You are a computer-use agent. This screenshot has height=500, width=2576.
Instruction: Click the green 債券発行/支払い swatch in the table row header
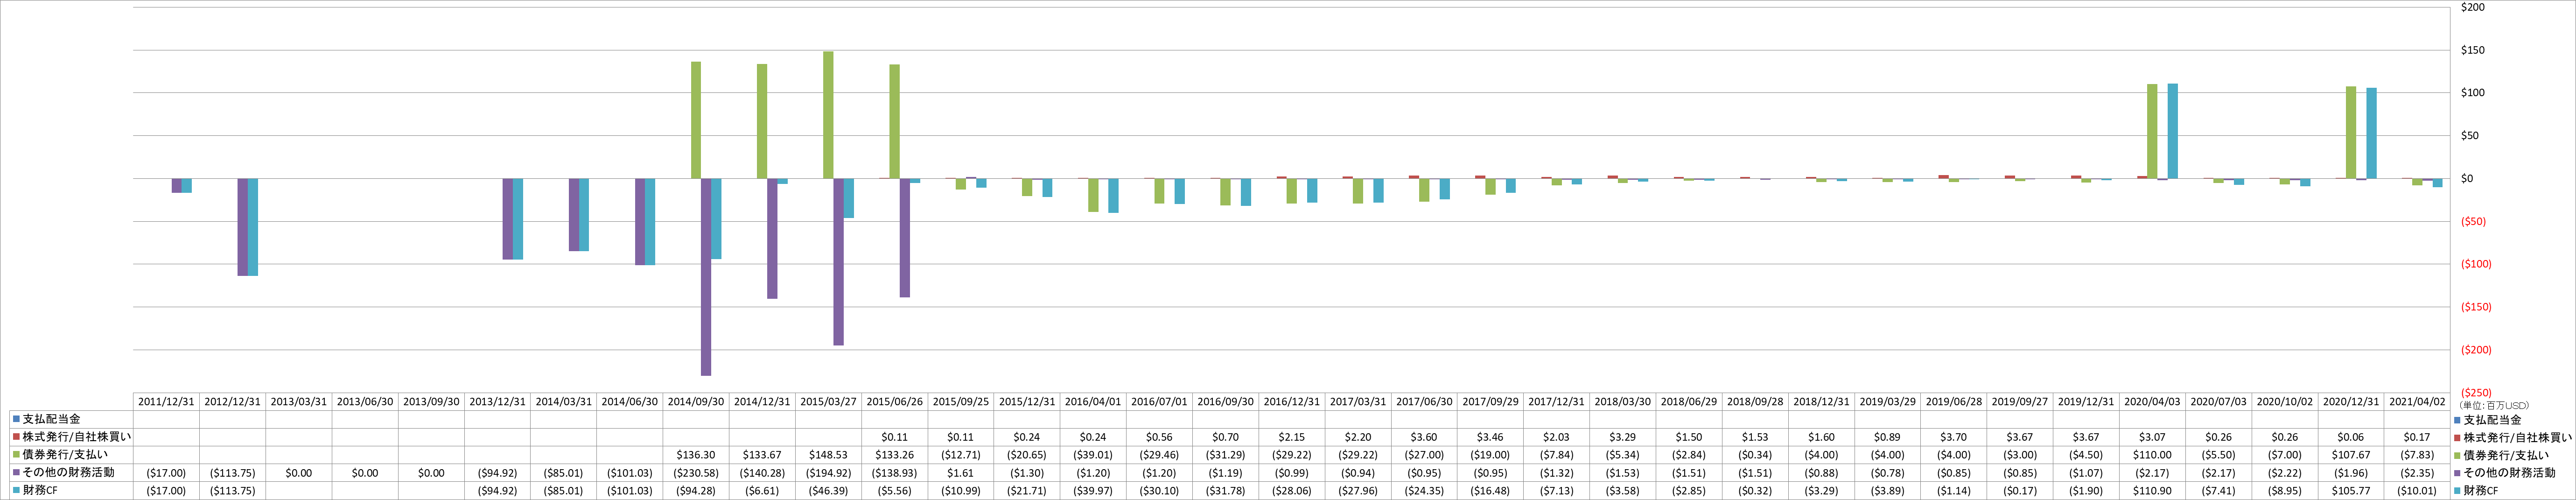click(x=17, y=455)
